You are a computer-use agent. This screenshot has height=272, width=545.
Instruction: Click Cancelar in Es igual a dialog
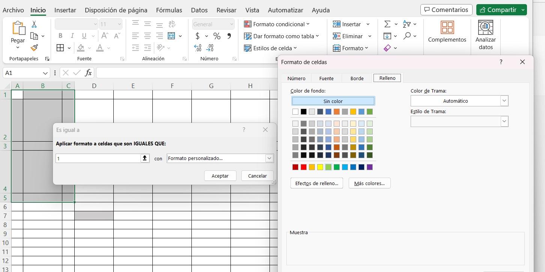click(257, 176)
